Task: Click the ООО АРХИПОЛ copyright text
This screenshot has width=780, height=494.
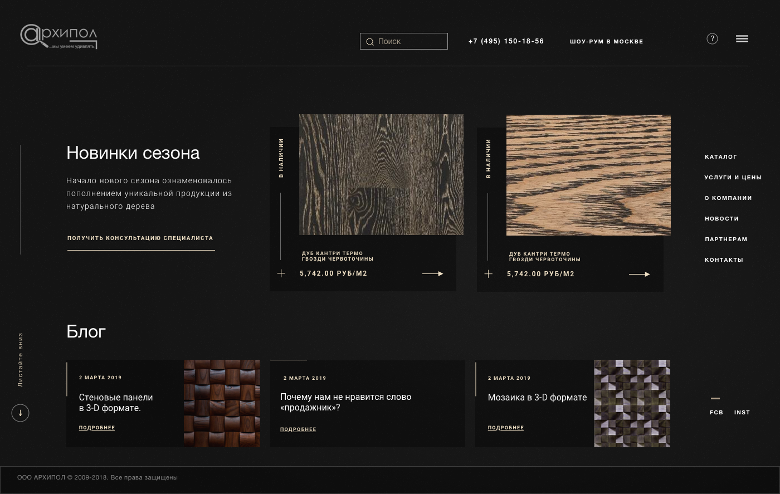Action: click(x=97, y=477)
